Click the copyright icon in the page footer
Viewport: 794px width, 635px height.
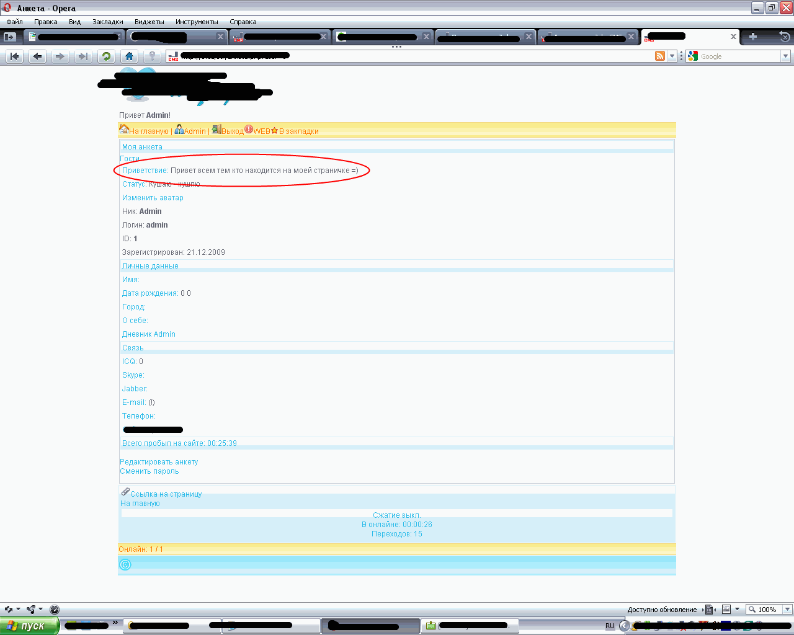(125, 564)
